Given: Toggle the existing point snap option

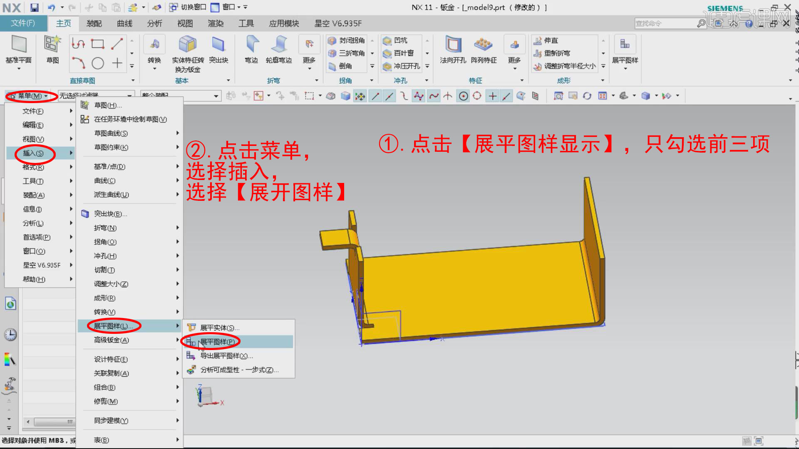Looking at the screenshot, I should 492,96.
